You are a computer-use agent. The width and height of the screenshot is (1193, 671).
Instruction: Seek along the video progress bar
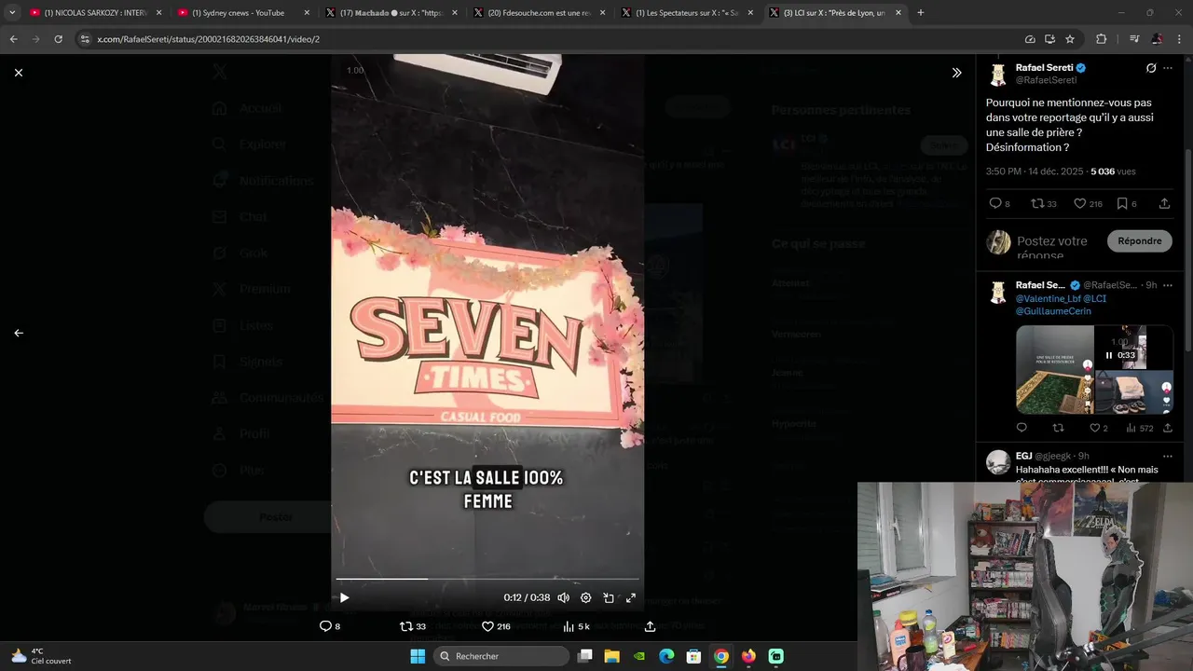point(487,579)
